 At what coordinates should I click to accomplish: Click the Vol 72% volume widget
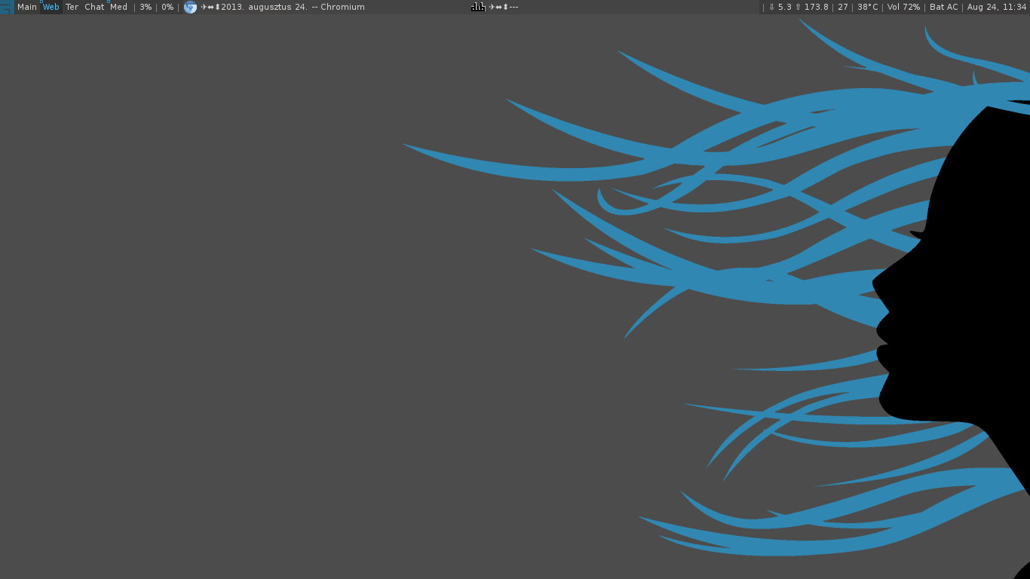[903, 7]
